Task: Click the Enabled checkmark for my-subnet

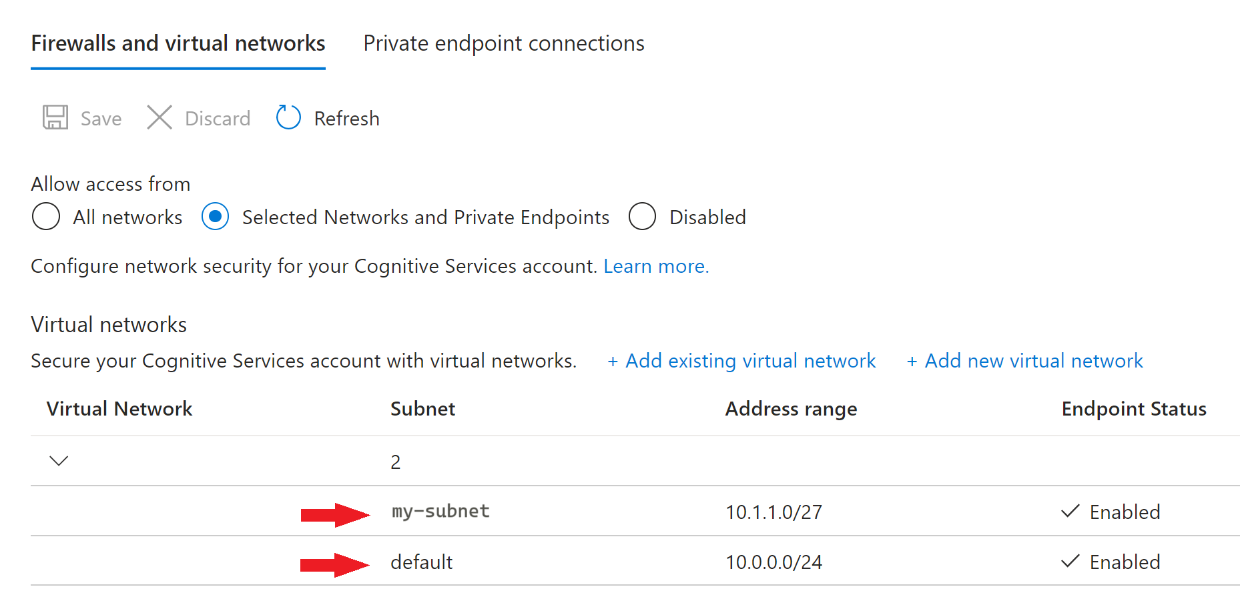Action: [1069, 511]
